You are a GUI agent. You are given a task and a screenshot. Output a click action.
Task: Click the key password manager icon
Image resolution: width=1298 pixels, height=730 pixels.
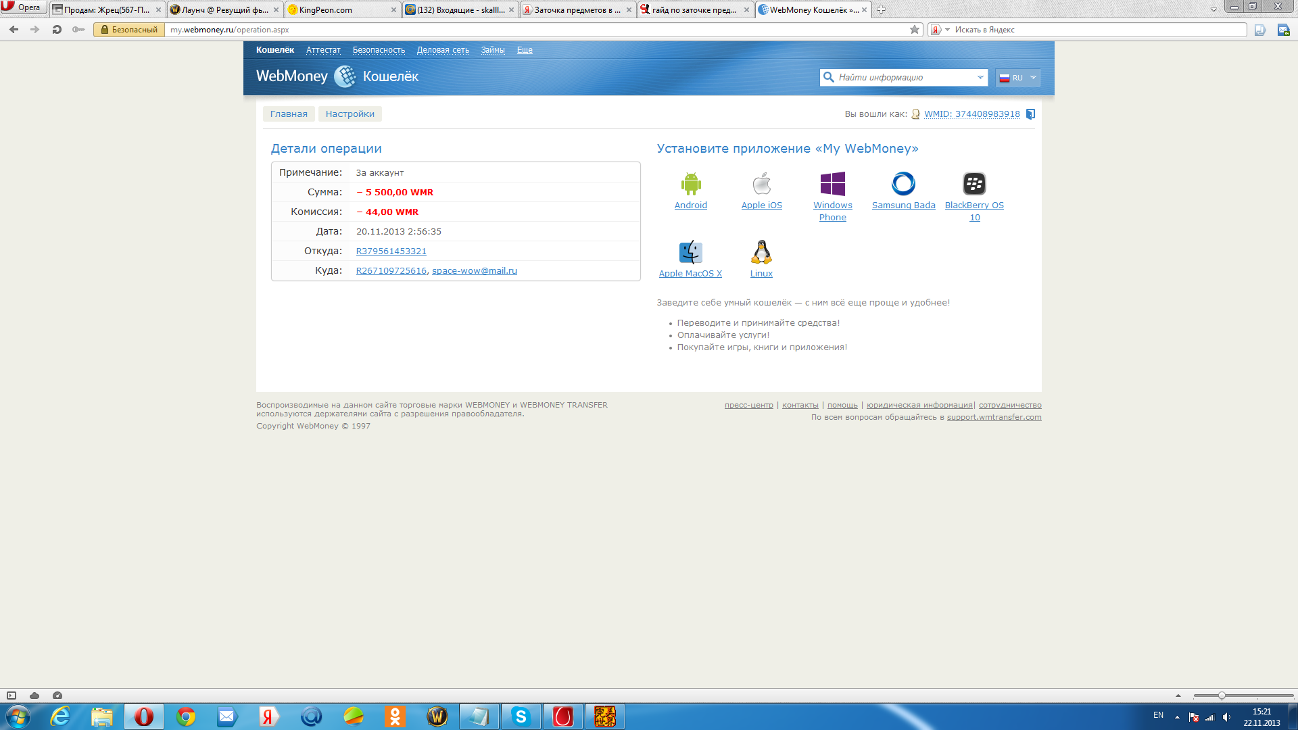[78, 30]
